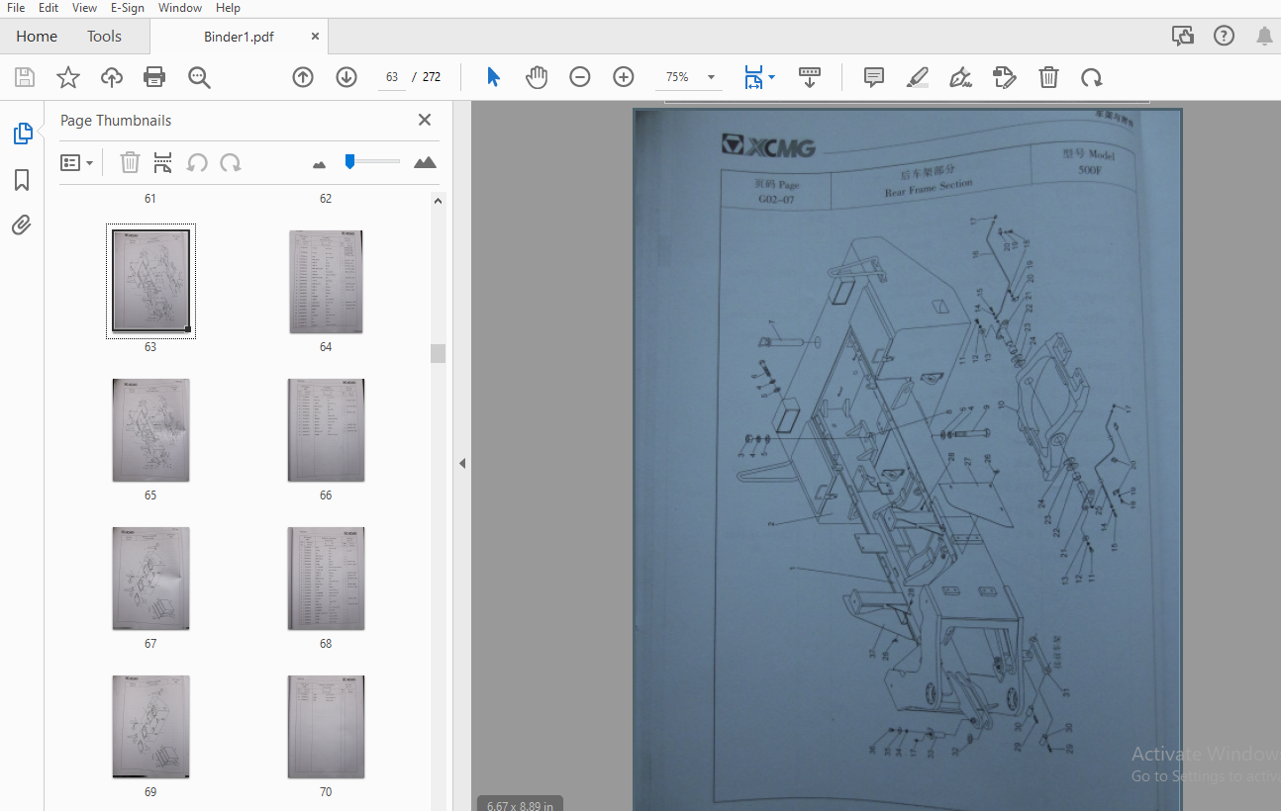The width and height of the screenshot is (1281, 811).
Task: Go to the previous page with the up arrow
Action: 303,77
